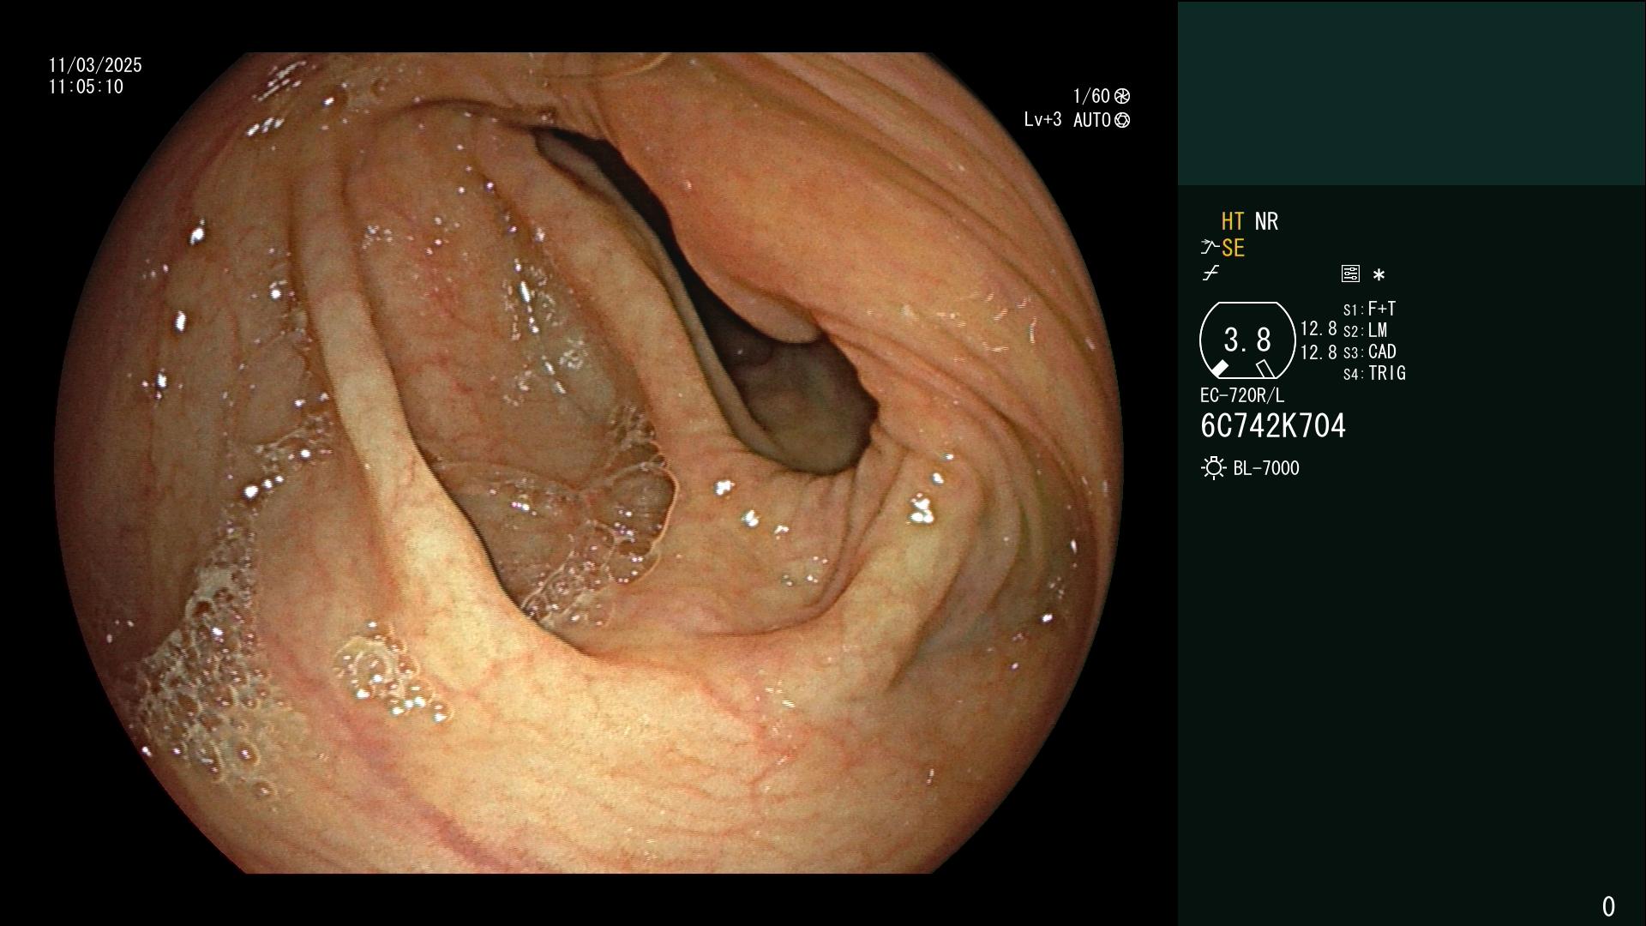Click the endoscopic colon image view

(x=589, y=463)
